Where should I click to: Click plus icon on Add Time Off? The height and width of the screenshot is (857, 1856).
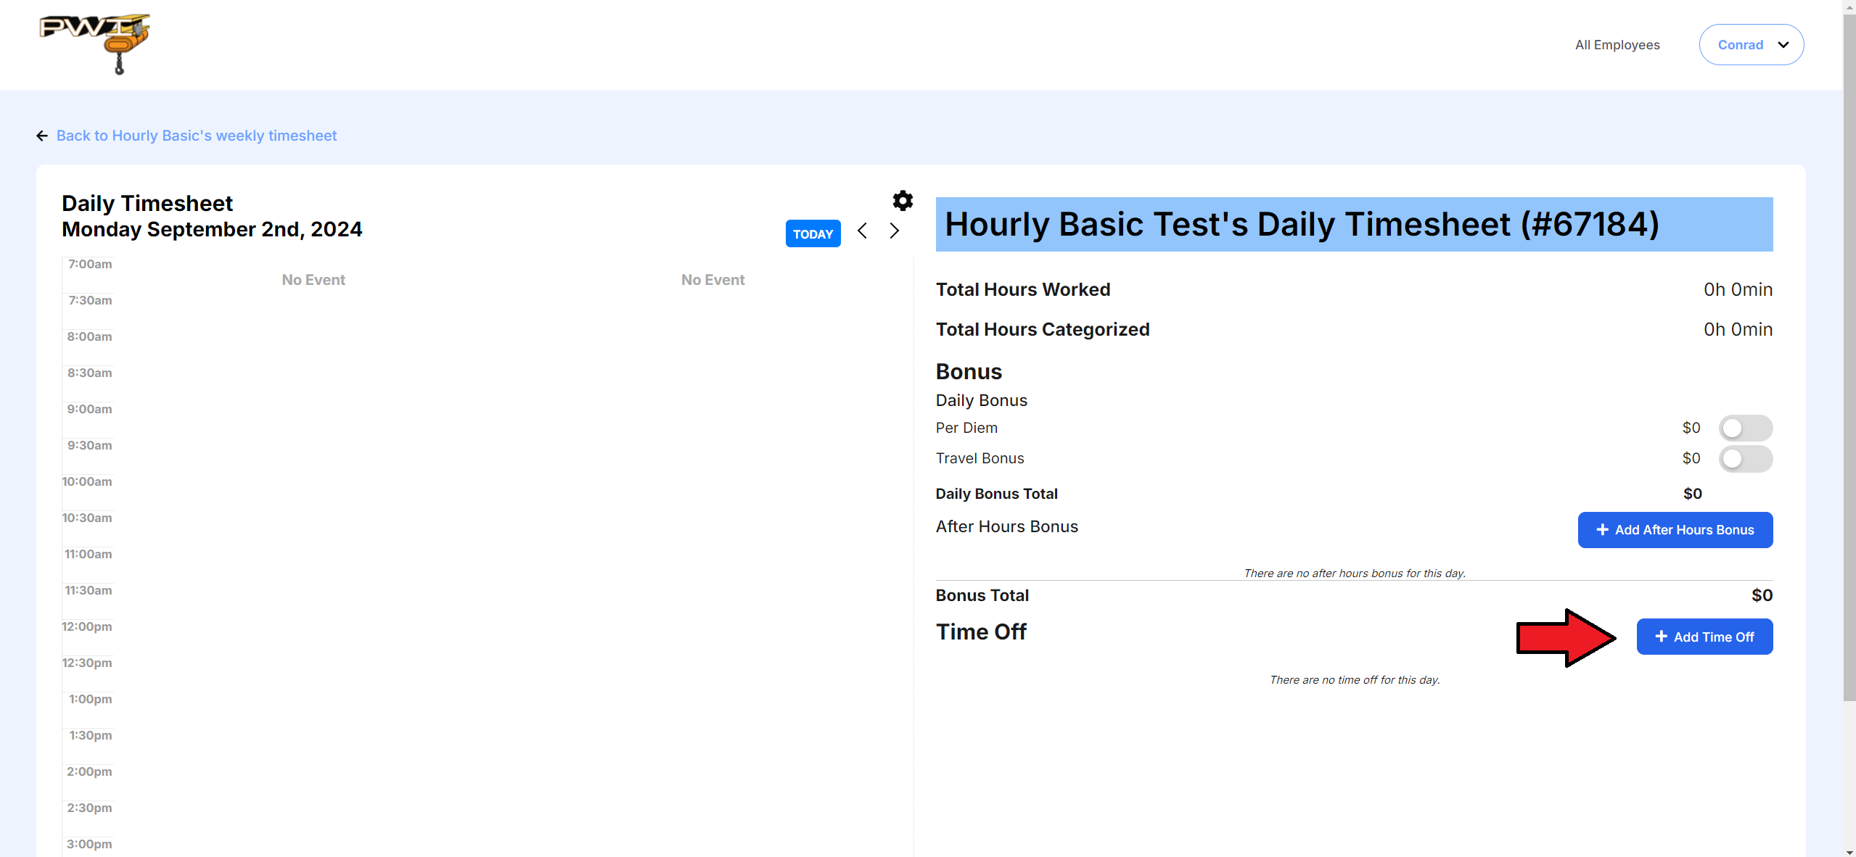[1661, 637]
